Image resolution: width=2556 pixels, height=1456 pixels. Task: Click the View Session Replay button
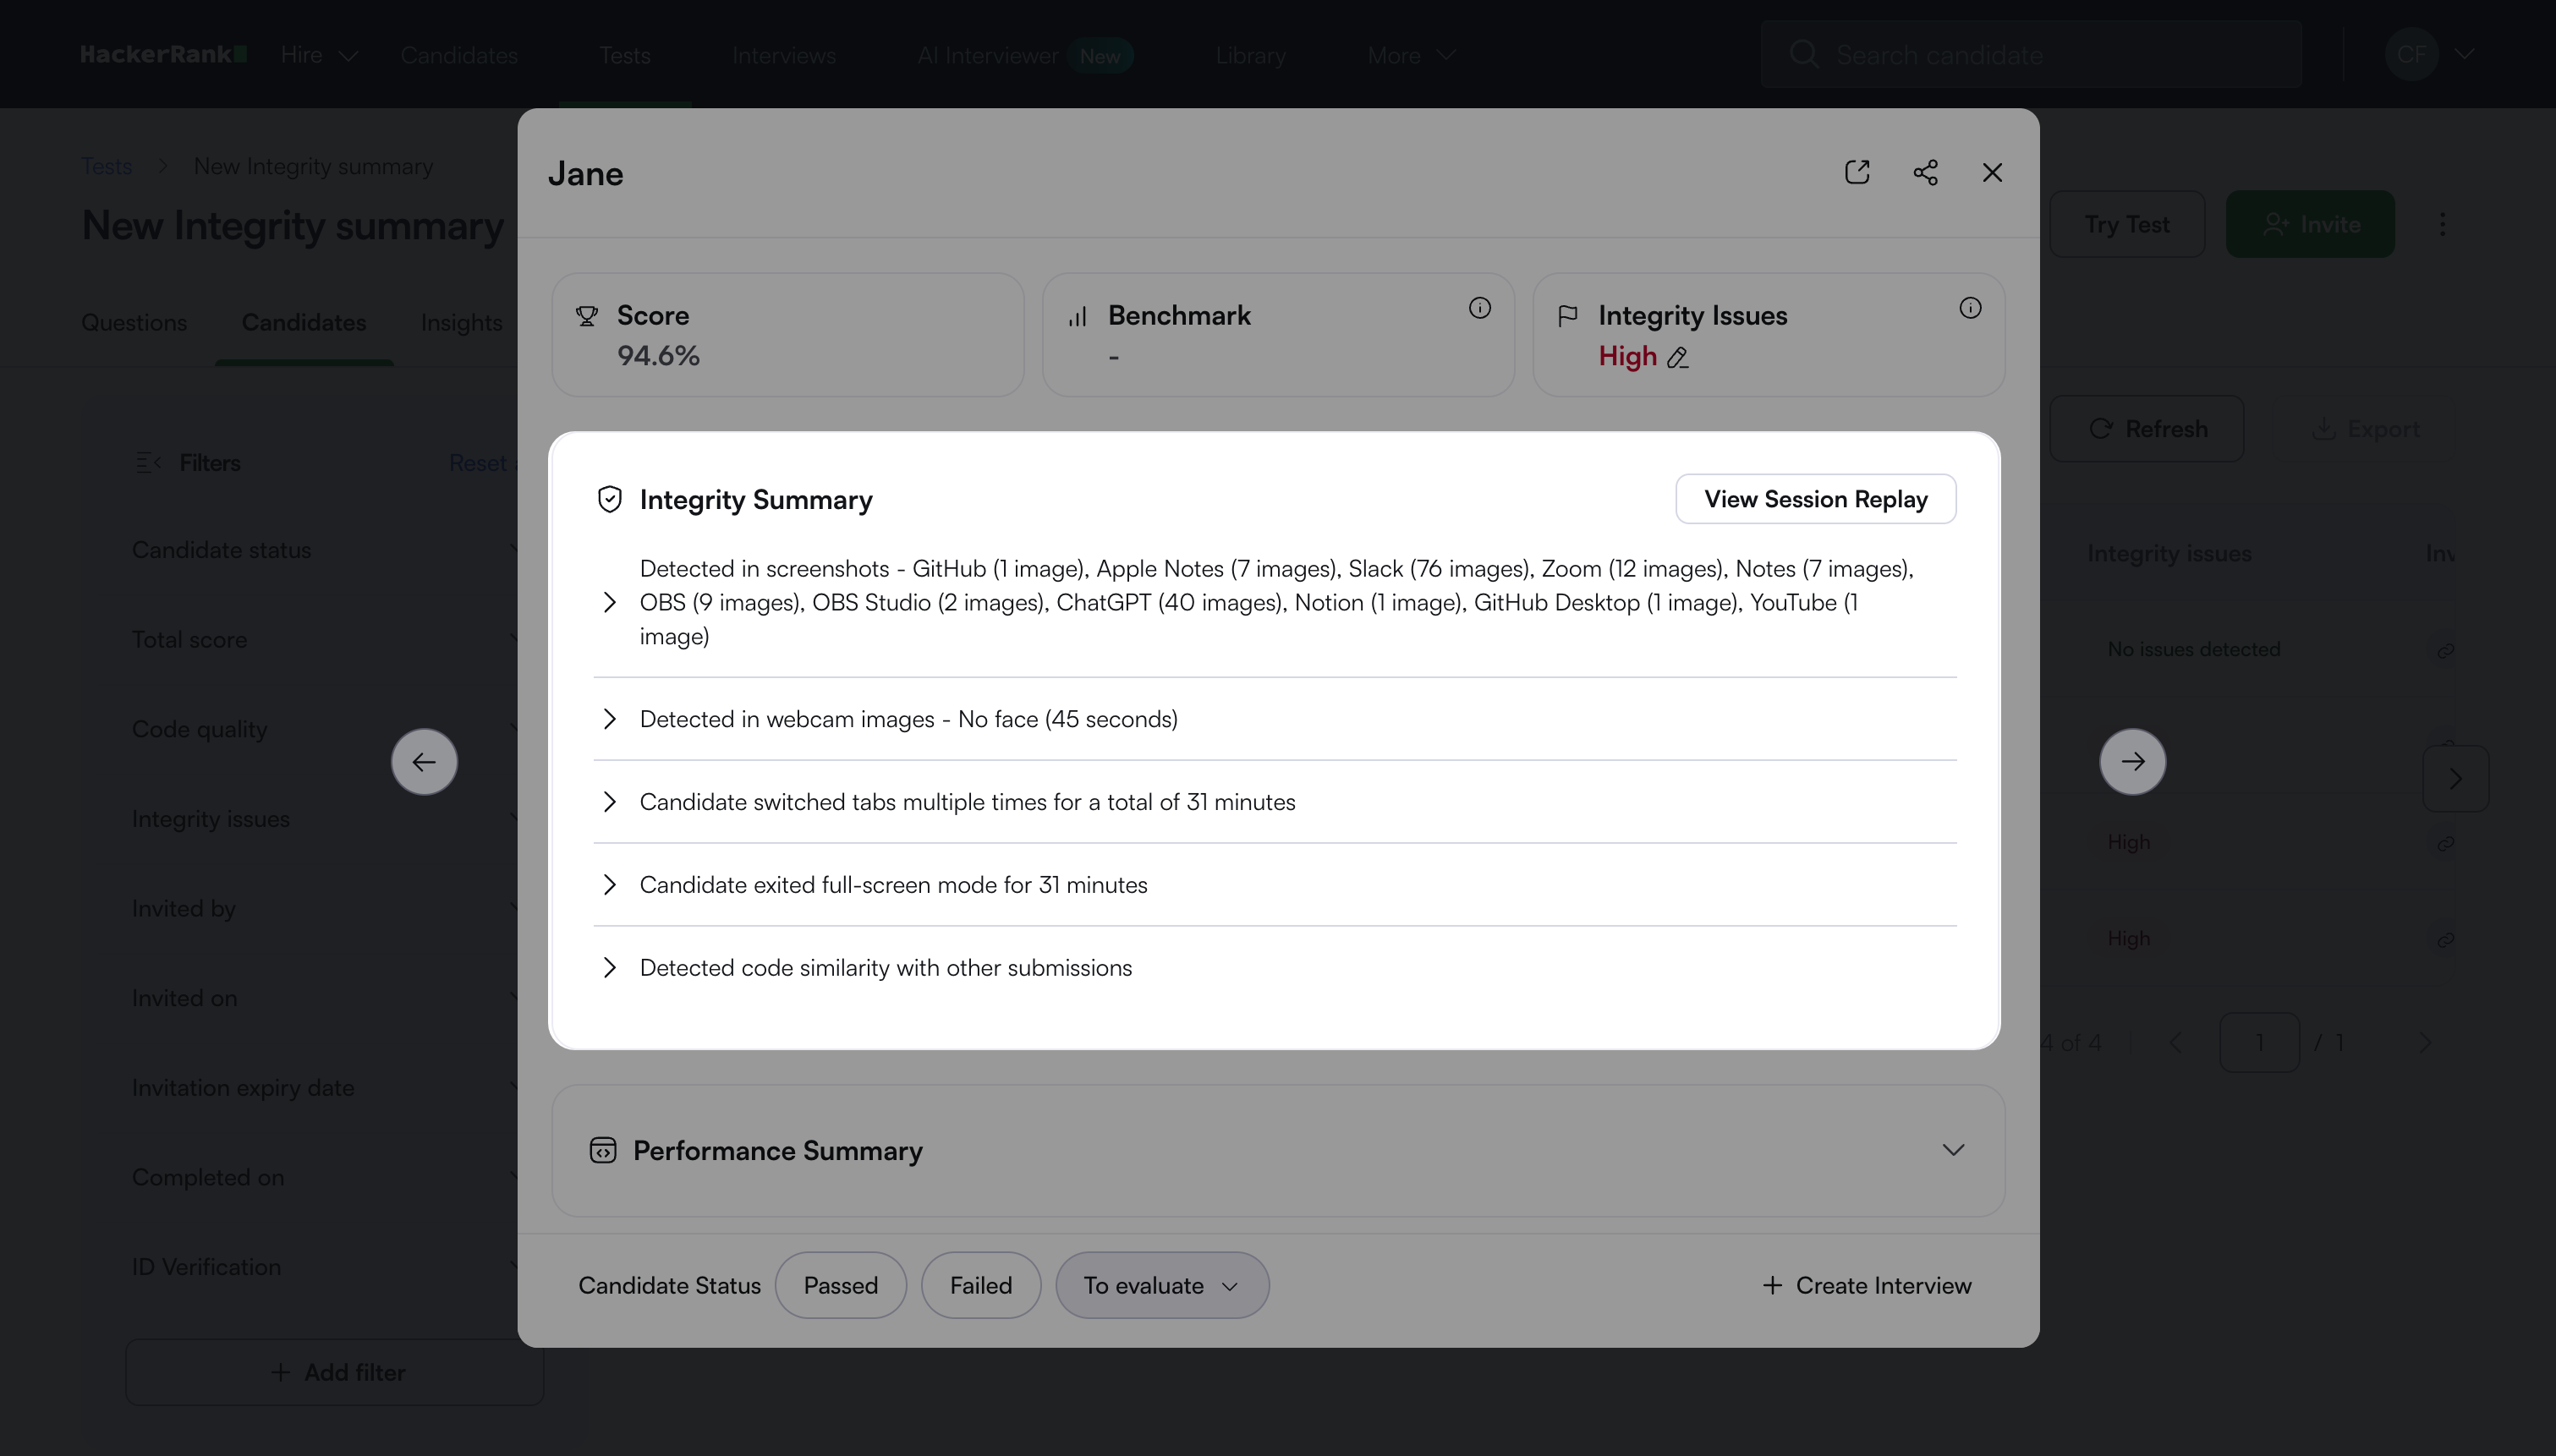pyautogui.click(x=1815, y=499)
